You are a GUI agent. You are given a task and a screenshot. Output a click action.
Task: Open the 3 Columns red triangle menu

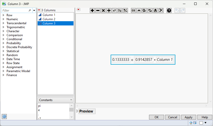tap(39, 10)
